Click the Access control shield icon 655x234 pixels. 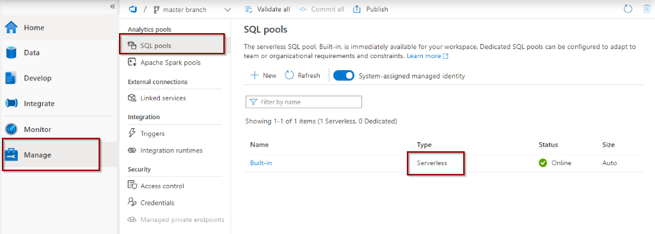pyautogui.click(x=132, y=186)
